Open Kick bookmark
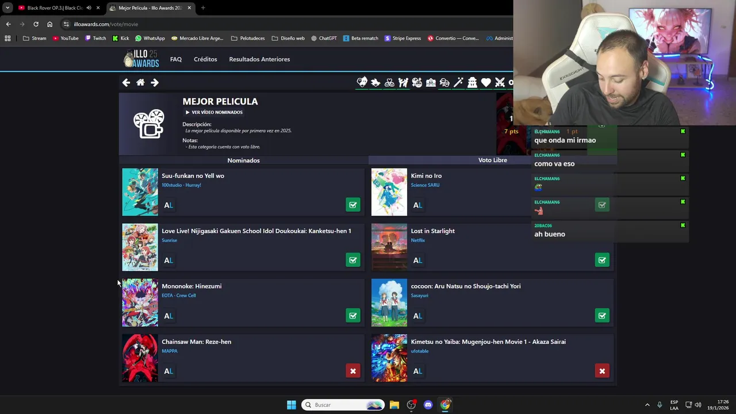 pyautogui.click(x=121, y=39)
